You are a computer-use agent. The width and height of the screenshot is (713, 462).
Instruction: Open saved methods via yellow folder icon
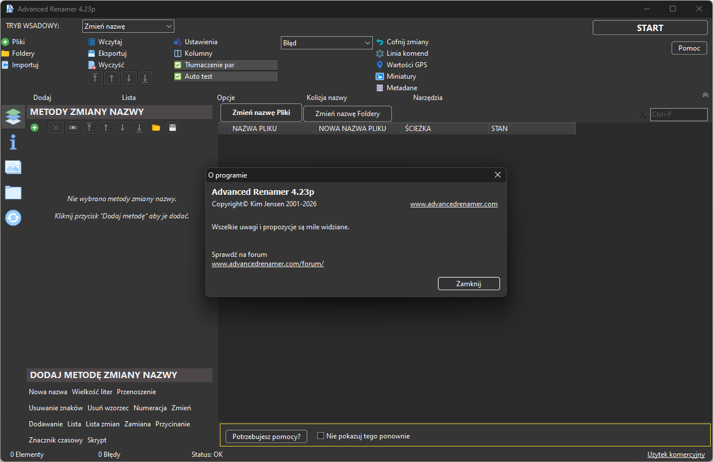(156, 128)
